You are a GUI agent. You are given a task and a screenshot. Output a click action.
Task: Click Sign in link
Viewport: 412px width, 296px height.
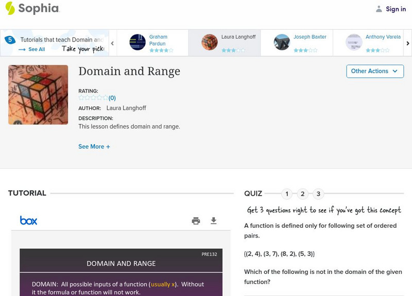(x=396, y=9)
